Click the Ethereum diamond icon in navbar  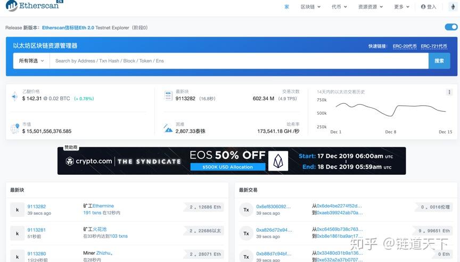click(453, 7)
